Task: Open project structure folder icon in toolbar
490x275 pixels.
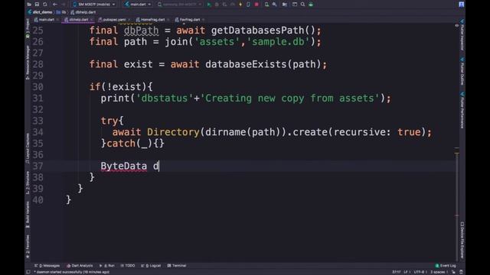Action: click(x=285, y=5)
